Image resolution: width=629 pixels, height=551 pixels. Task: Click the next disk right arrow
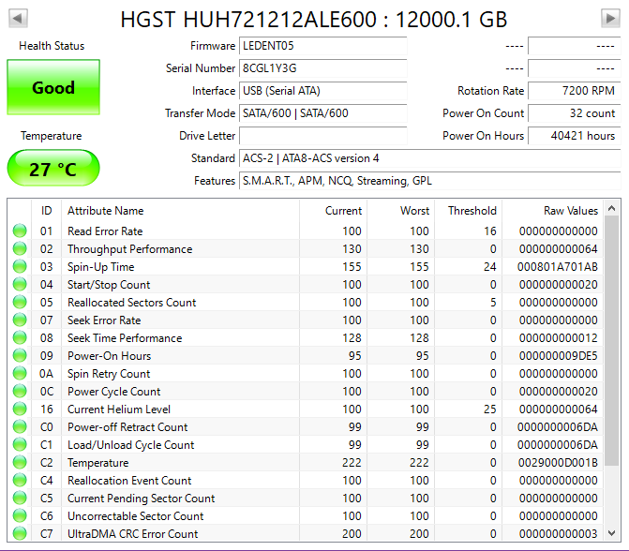(610, 19)
